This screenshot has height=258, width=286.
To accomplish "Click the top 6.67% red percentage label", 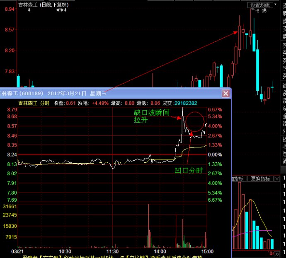I will (215, 109).
